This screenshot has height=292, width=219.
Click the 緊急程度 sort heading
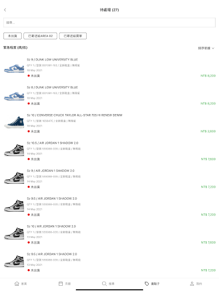15,47
